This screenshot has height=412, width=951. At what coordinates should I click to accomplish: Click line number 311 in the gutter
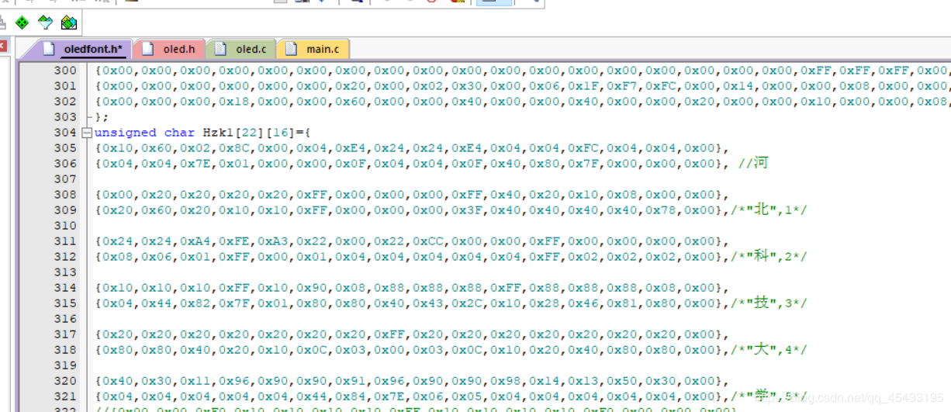tap(65, 241)
